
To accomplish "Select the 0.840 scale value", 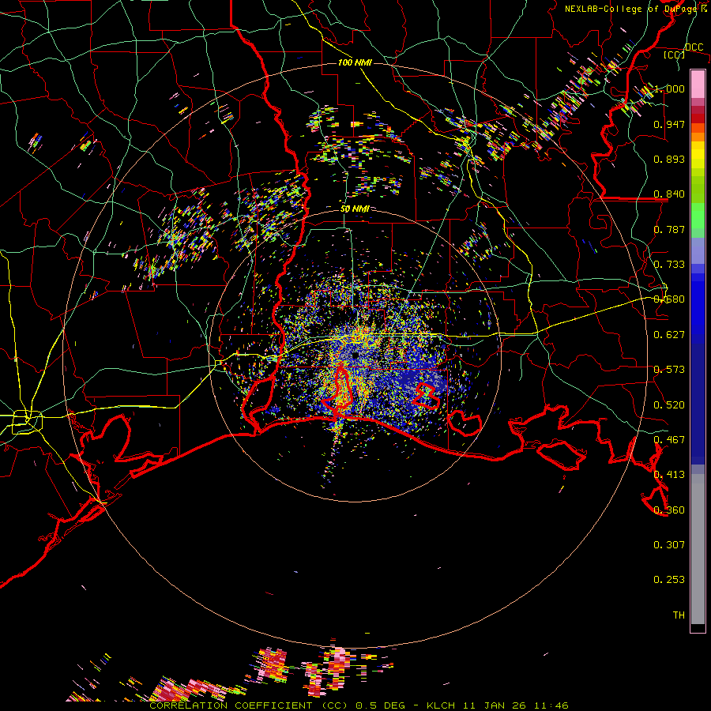I will pyautogui.click(x=669, y=194).
